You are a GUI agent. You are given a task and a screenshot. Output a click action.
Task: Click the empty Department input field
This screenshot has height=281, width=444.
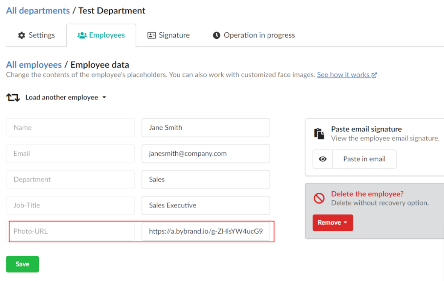click(x=70, y=180)
